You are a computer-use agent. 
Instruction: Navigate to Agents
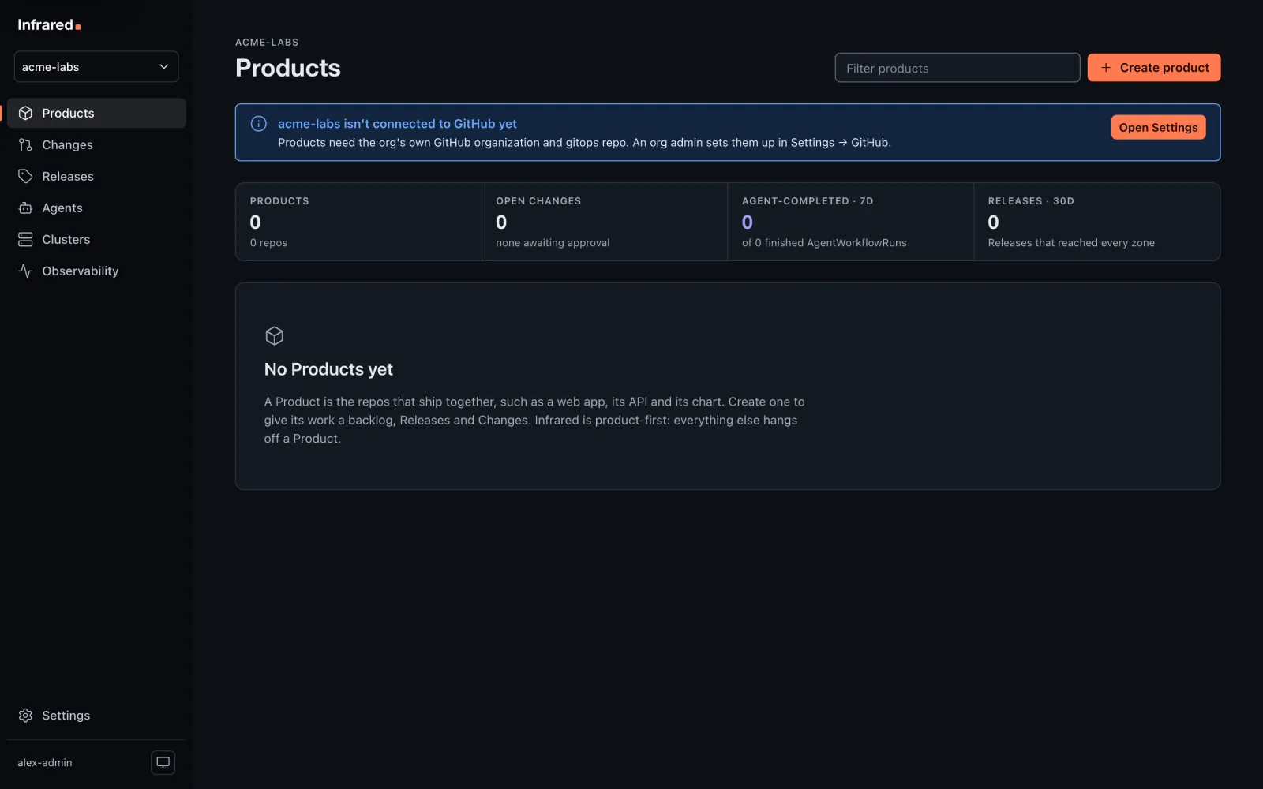tap(96, 208)
